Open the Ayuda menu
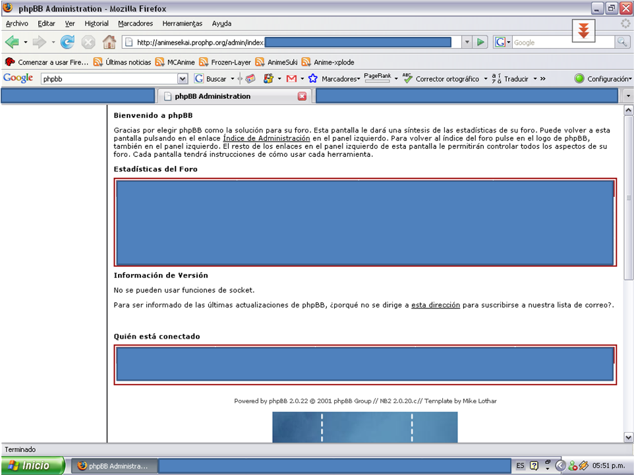Screen dimensions: 634x475 221,24
